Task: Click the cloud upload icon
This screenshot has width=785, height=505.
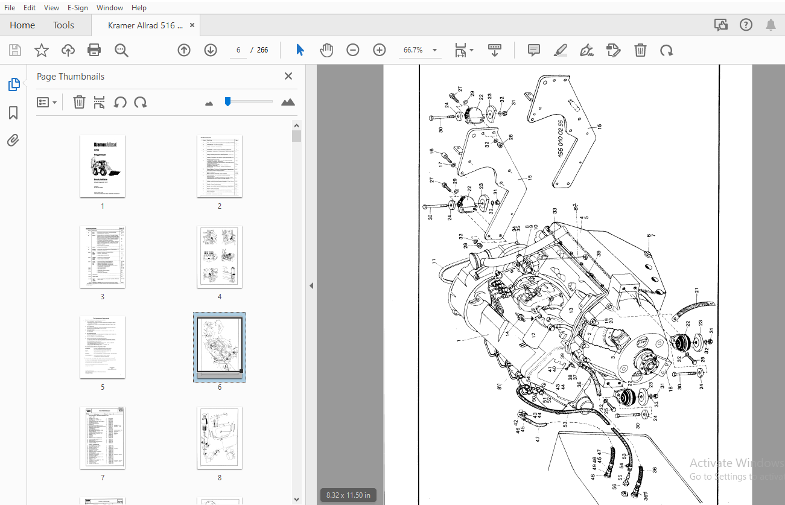Action: pos(68,50)
